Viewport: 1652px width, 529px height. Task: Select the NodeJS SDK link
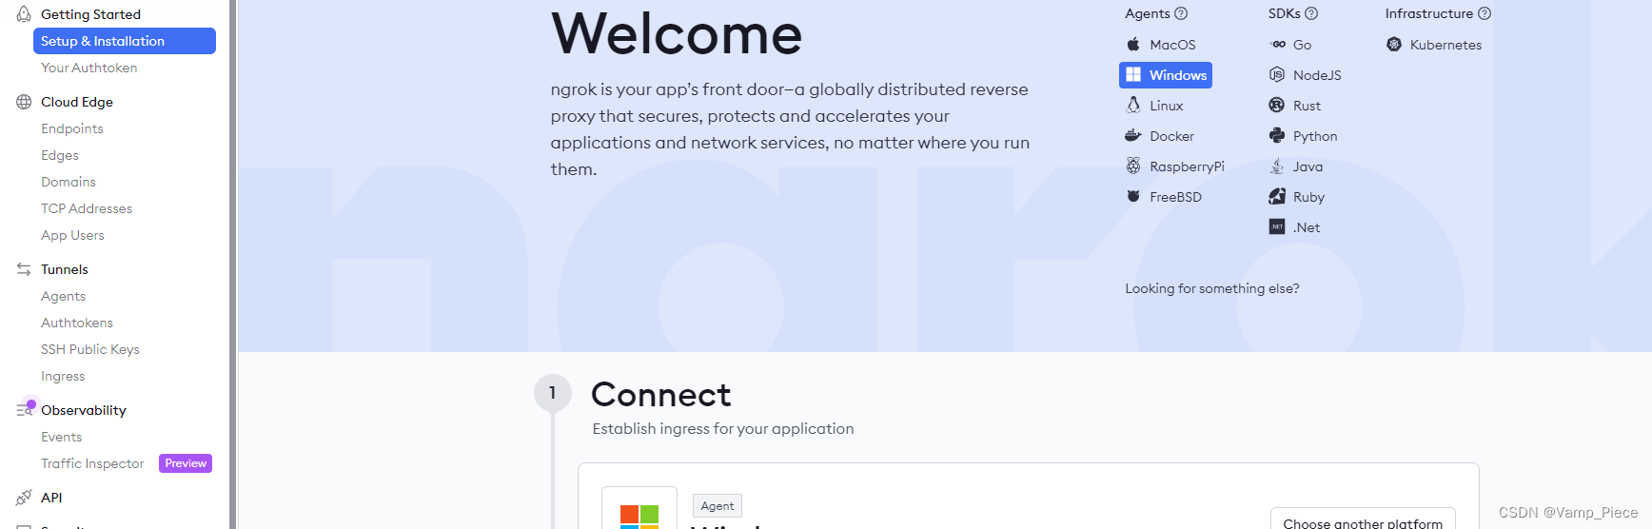(x=1317, y=75)
